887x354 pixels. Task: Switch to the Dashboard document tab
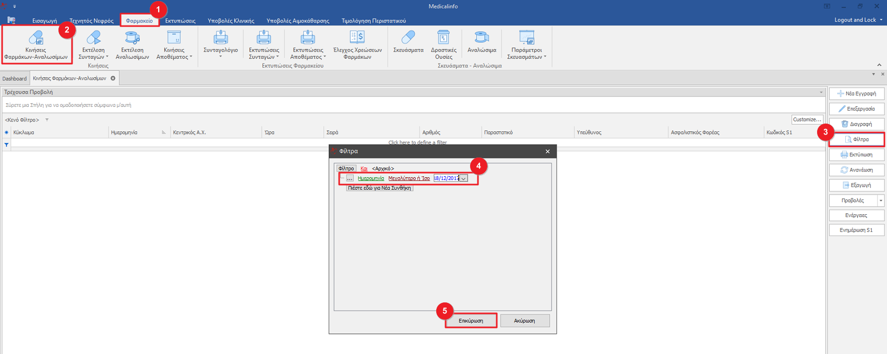click(15, 79)
